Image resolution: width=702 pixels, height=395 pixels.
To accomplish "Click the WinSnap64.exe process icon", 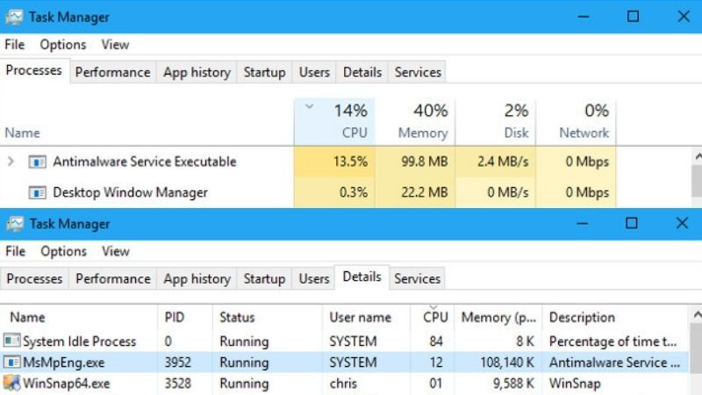I will (x=12, y=384).
